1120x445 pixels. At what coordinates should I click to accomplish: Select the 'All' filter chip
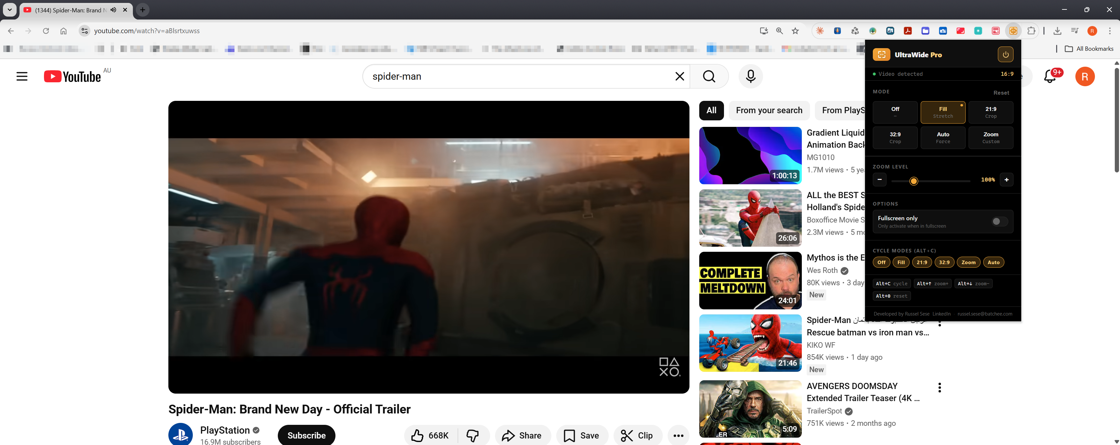coord(711,110)
